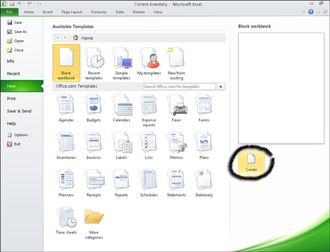Click the Blank workbook preview thumbnail
Viewport: 330px width, 252px height.
(281, 88)
